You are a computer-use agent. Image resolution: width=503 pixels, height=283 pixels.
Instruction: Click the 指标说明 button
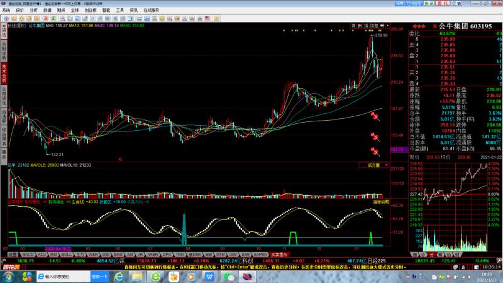coord(381,202)
